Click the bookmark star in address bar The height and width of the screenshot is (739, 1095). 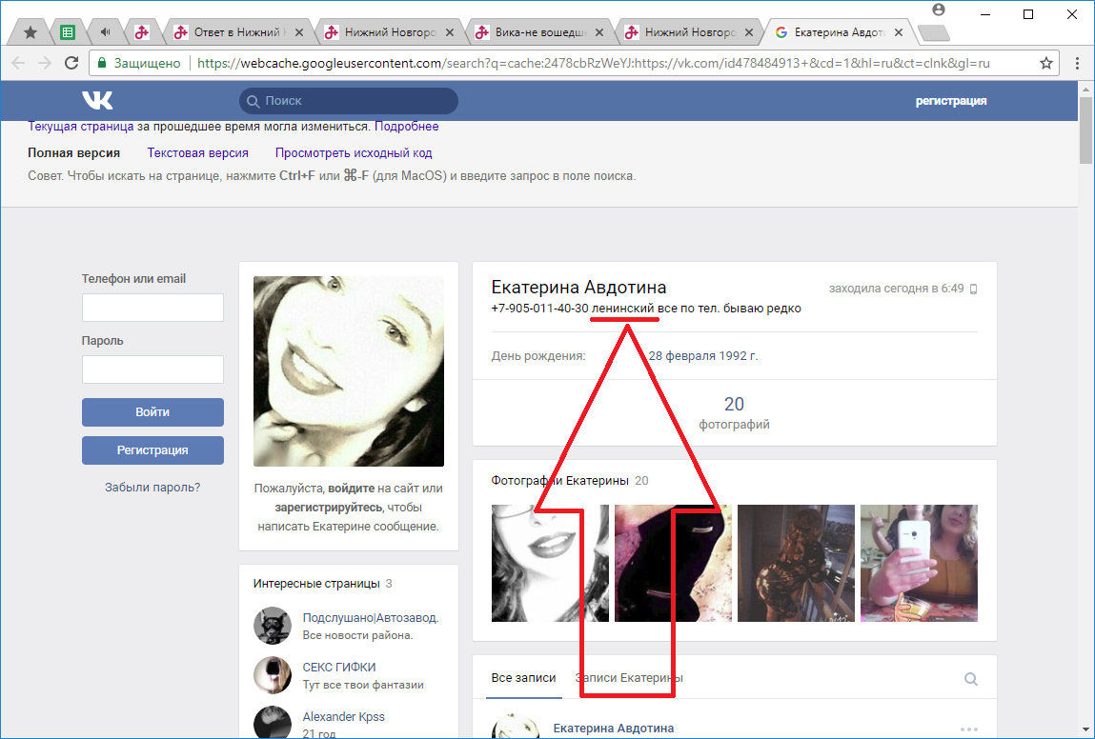click(1046, 63)
